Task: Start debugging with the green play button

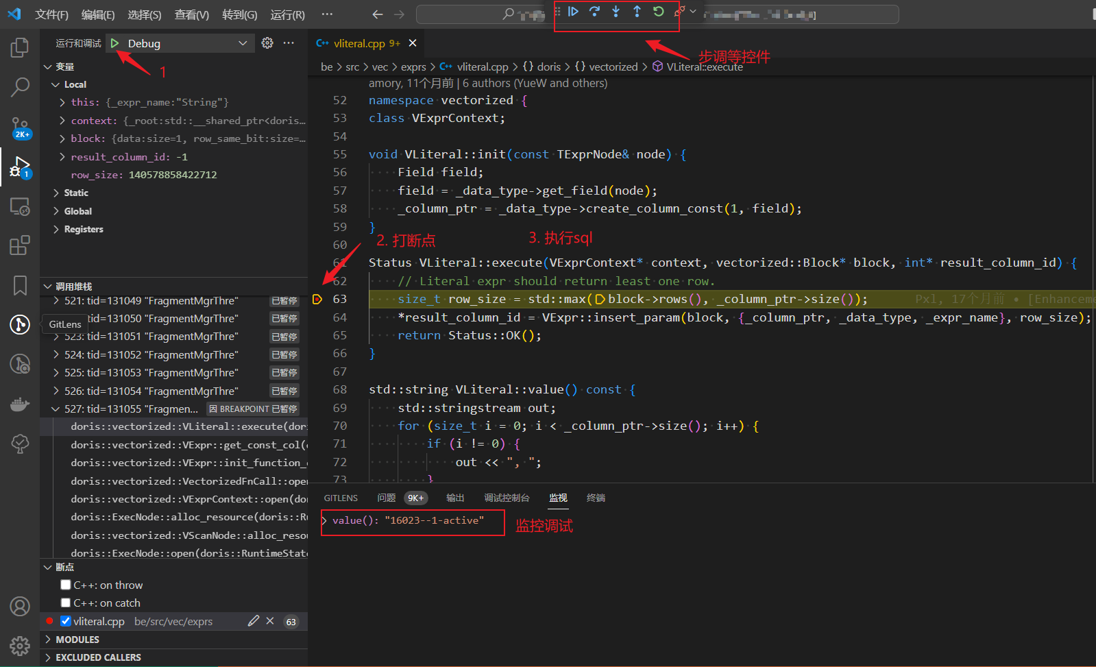Action: [x=115, y=43]
